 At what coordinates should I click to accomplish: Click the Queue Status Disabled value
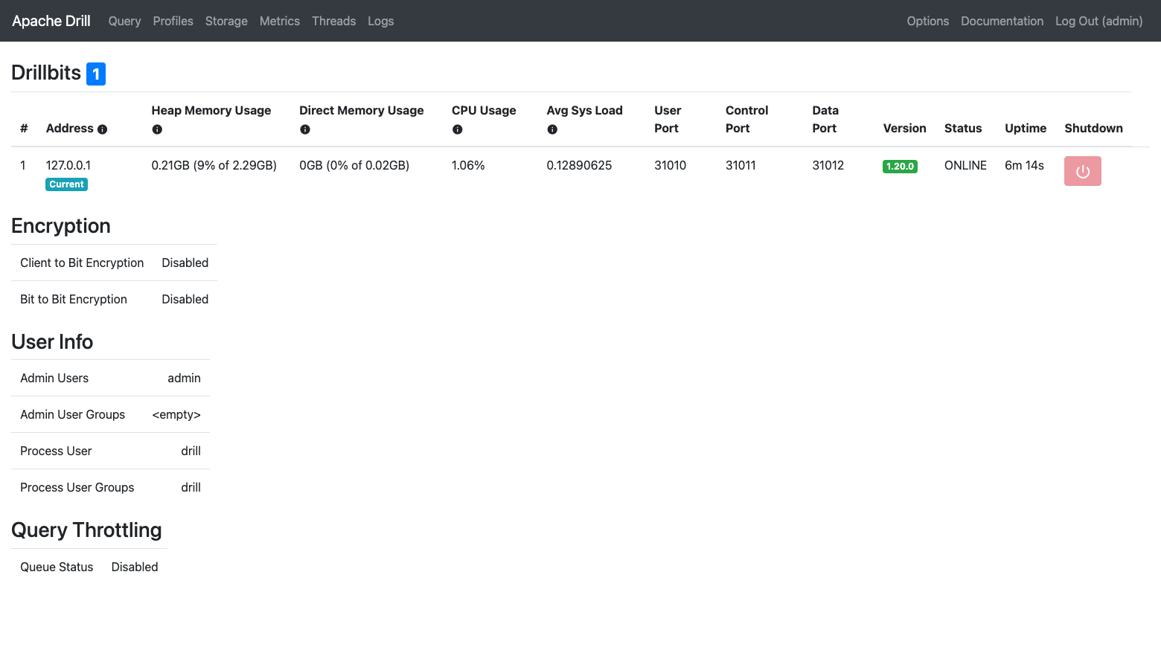click(x=135, y=567)
